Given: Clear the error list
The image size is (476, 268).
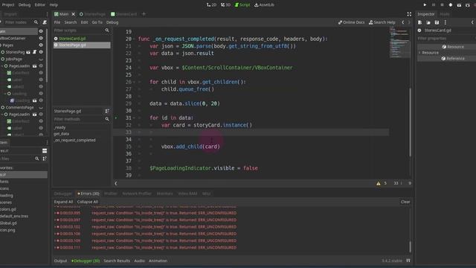Looking at the screenshot, I should tap(405, 202).
